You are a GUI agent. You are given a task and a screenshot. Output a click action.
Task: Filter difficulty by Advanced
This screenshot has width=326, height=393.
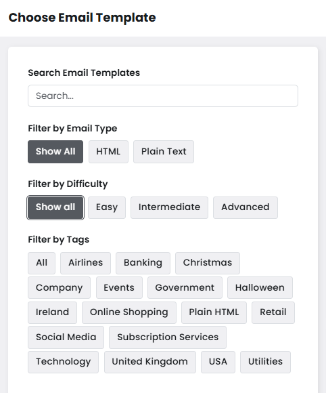246,207
